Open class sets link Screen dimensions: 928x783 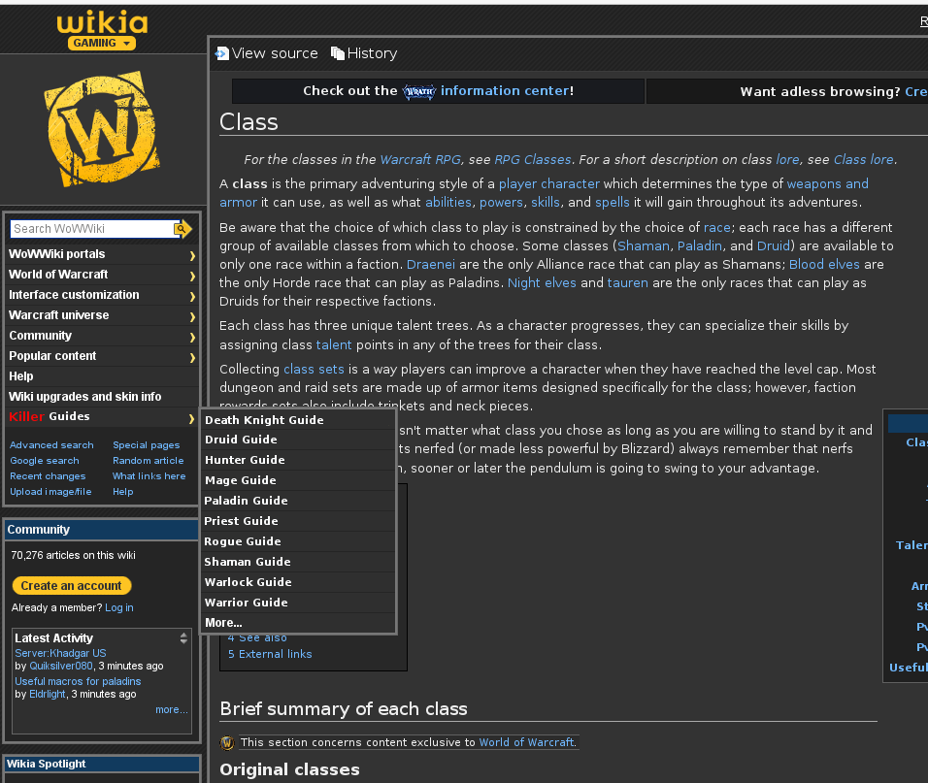click(x=314, y=369)
